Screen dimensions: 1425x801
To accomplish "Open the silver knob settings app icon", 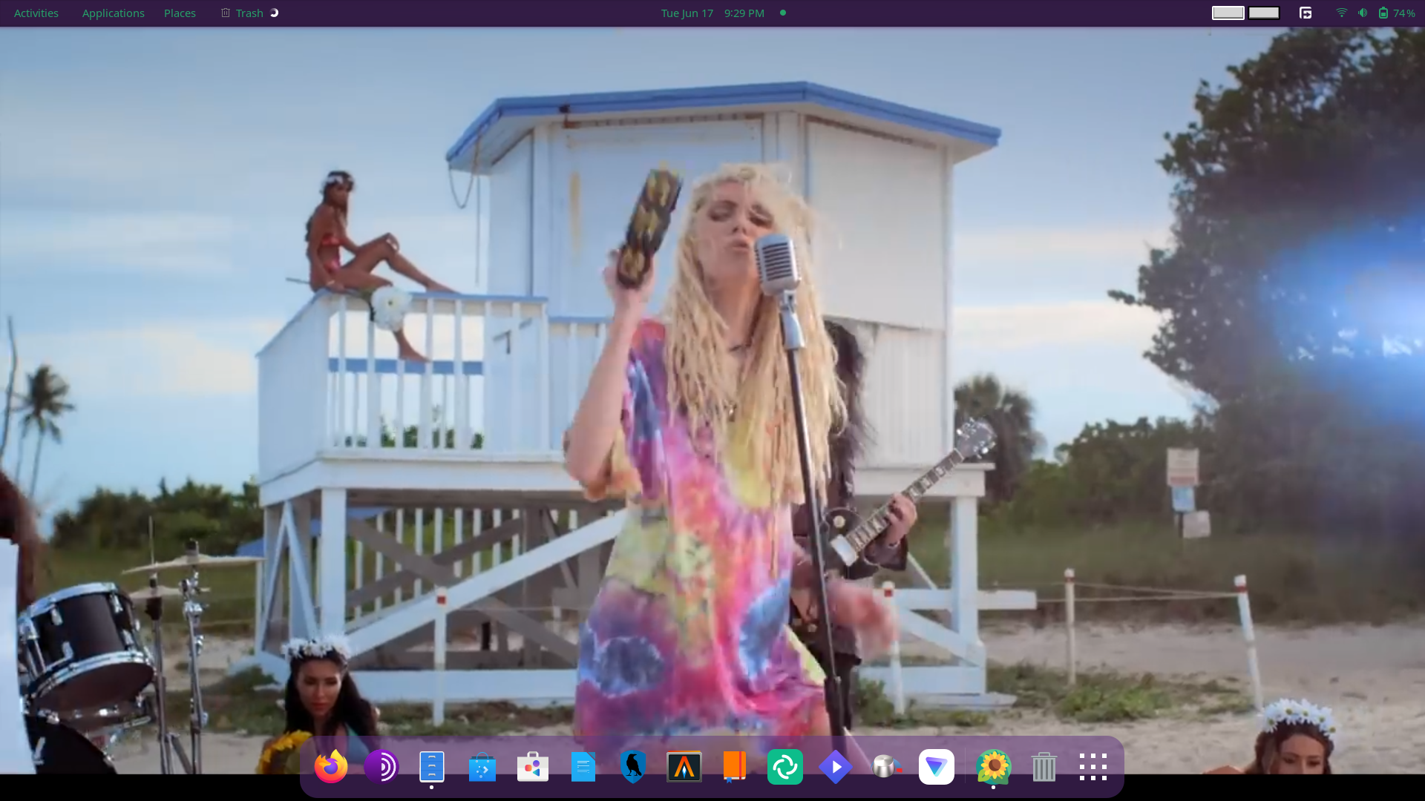I will click(x=886, y=767).
